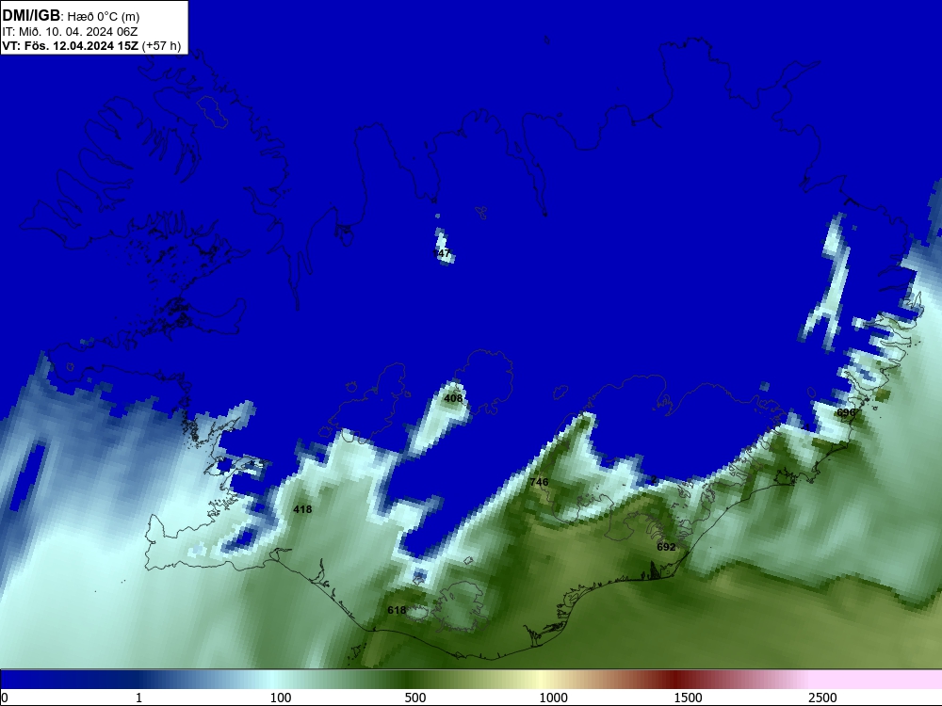Click the DMI/IGB title label
The image size is (942, 706).
(31, 16)
